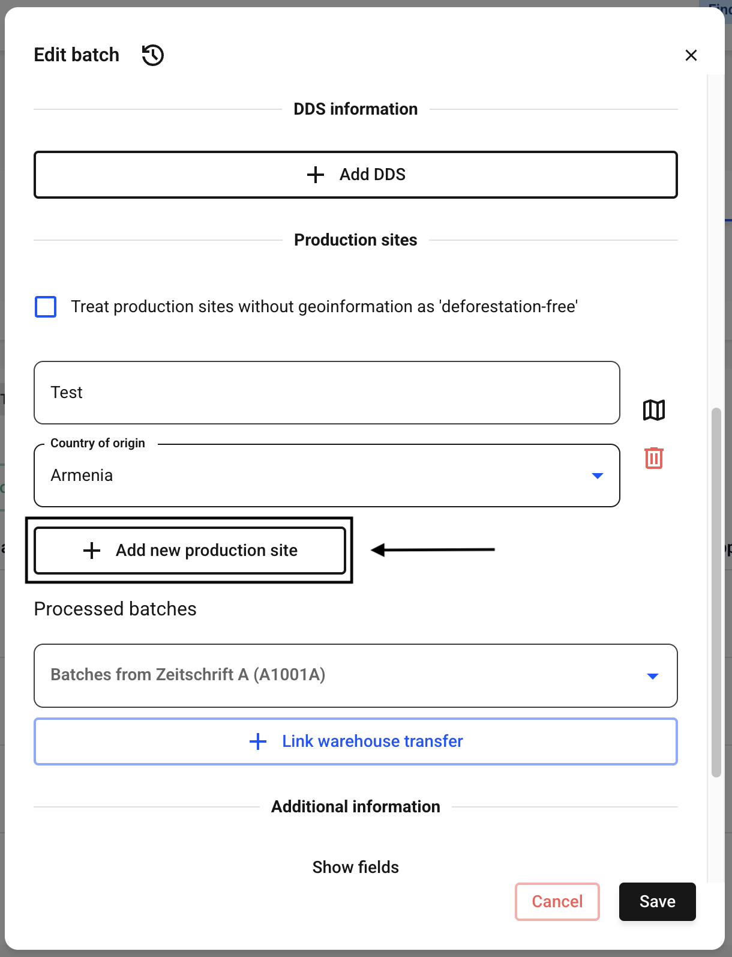The image size is (732, 957).
Task: Click the Processed batches selection field
Action: (x=356, y=676)
